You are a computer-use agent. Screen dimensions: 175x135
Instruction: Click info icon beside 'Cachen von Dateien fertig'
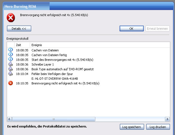pos(11,55)
